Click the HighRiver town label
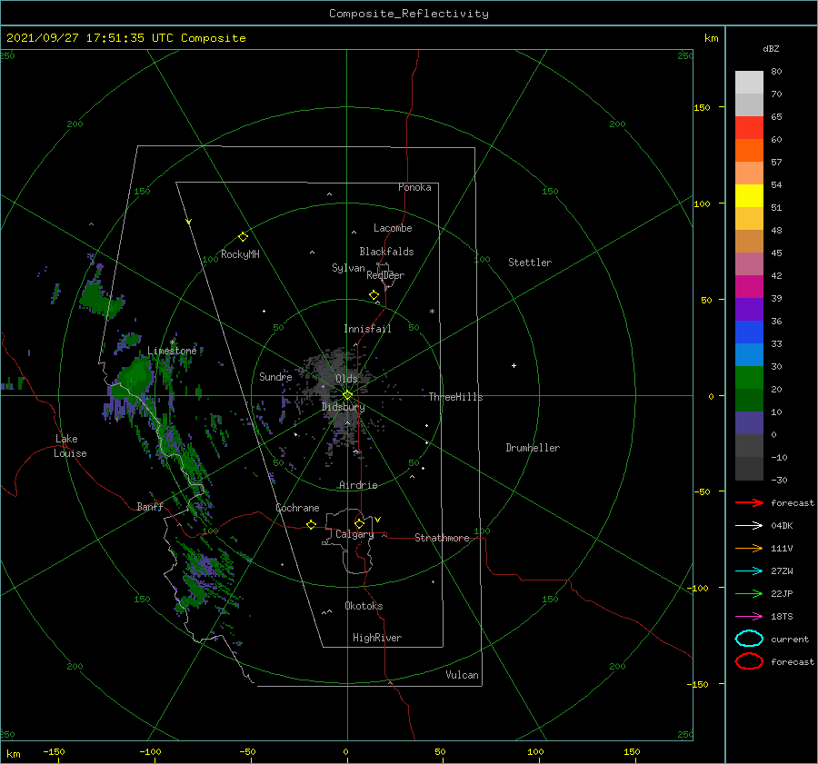Viewport: 818px width, 764px height. pos(377,638)
